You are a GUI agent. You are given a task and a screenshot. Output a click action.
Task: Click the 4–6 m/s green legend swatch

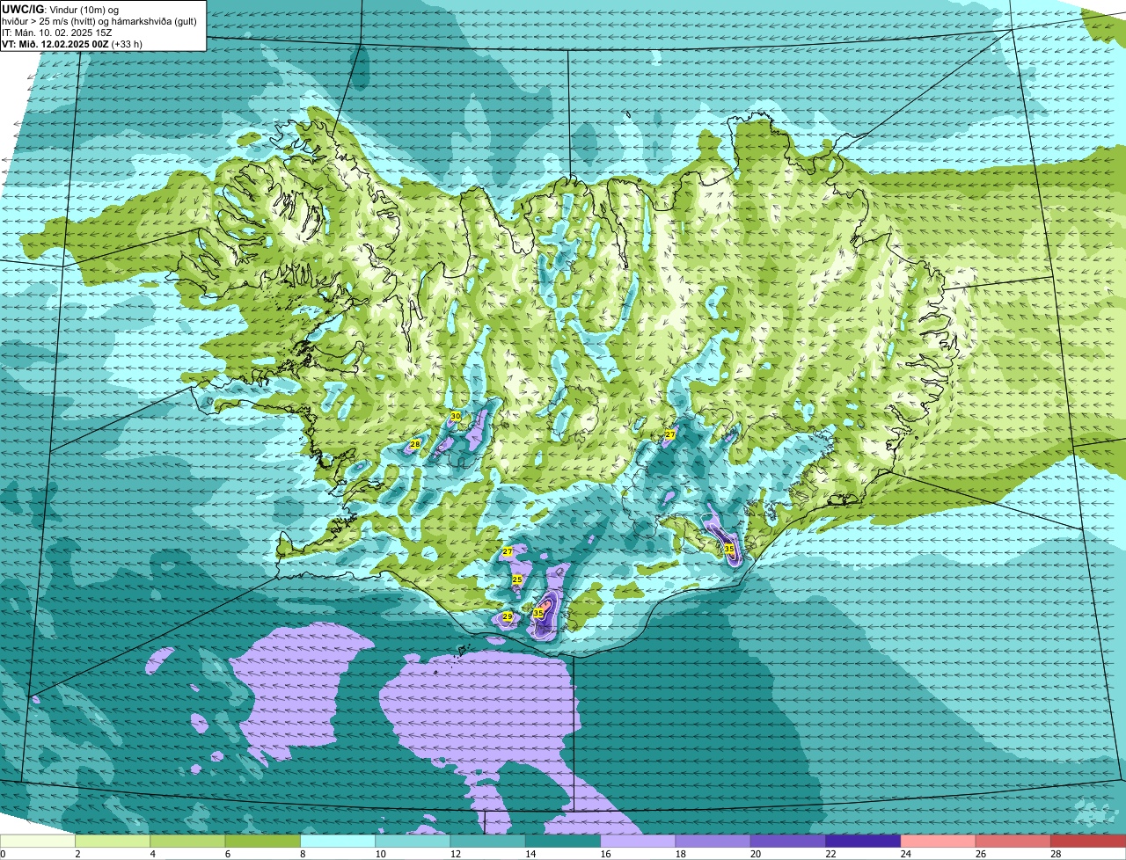coord(187,842)
